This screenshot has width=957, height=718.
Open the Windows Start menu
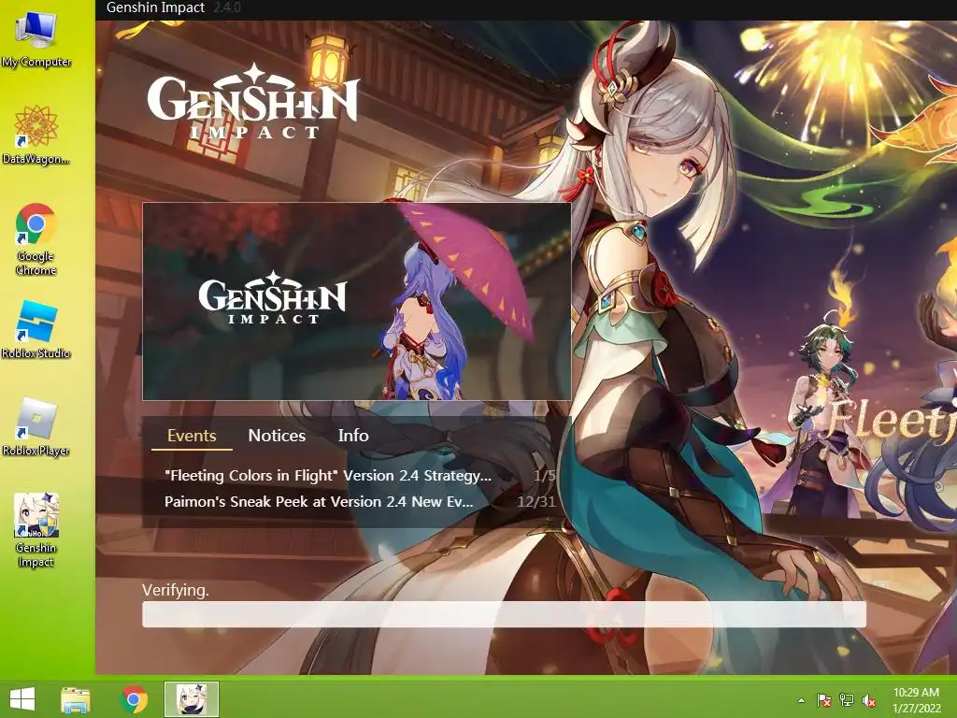pyautogui.click(x=22, y=699)
